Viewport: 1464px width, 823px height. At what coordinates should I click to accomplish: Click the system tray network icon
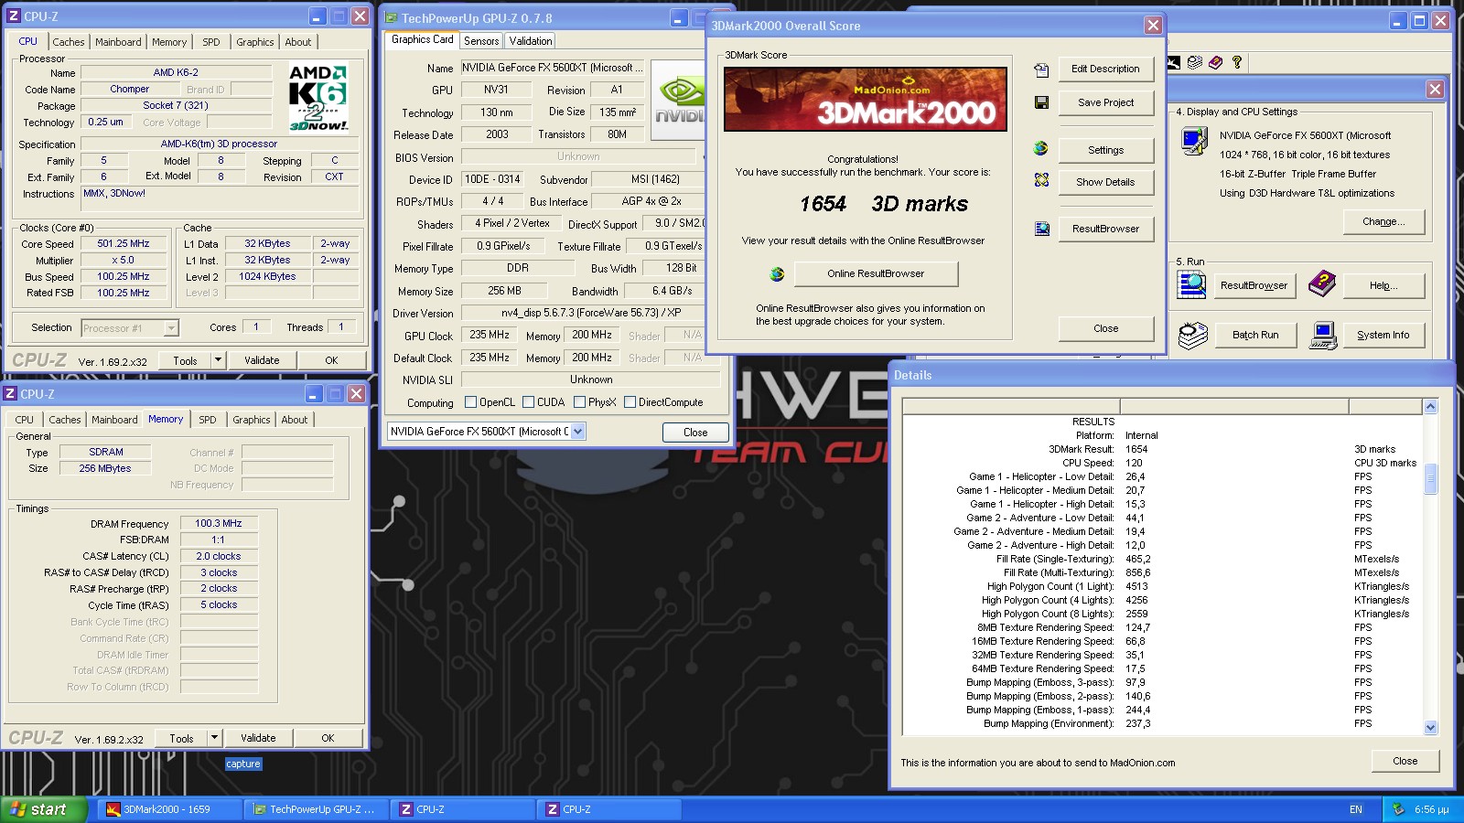[1398, 809]
